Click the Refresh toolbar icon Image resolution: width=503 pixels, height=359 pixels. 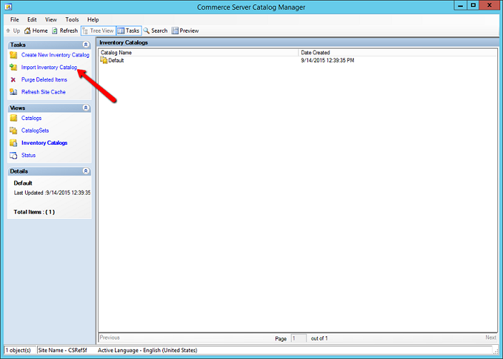pyautogui.click(x=55, y=31)
